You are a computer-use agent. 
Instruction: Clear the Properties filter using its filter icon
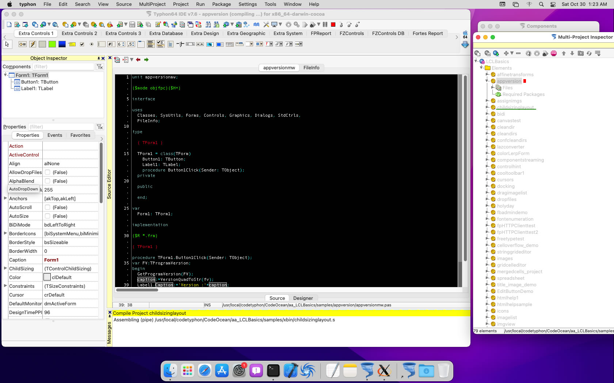pos(100,127)
